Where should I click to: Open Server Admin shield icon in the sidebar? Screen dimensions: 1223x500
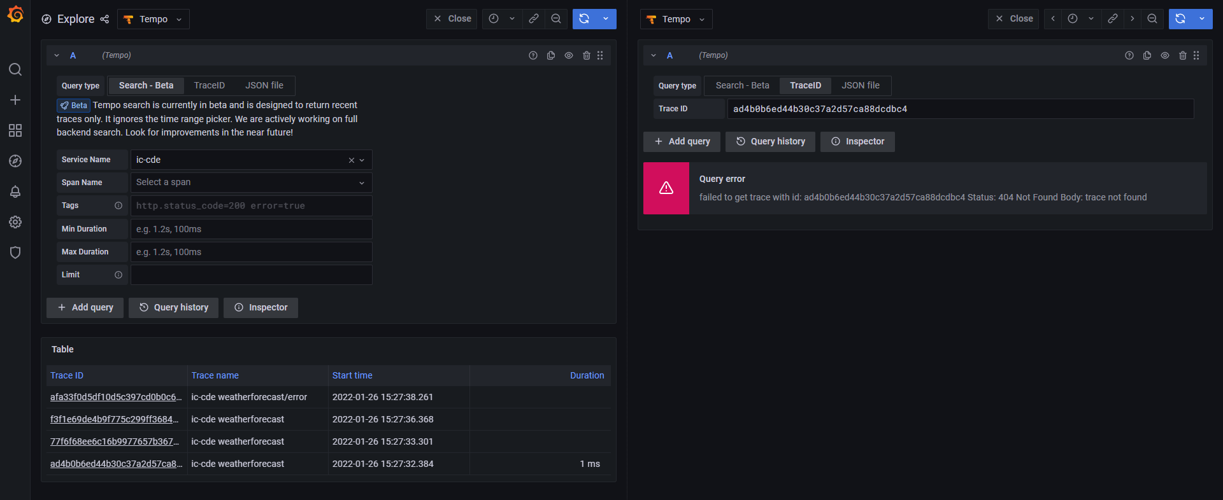(15, 253)
